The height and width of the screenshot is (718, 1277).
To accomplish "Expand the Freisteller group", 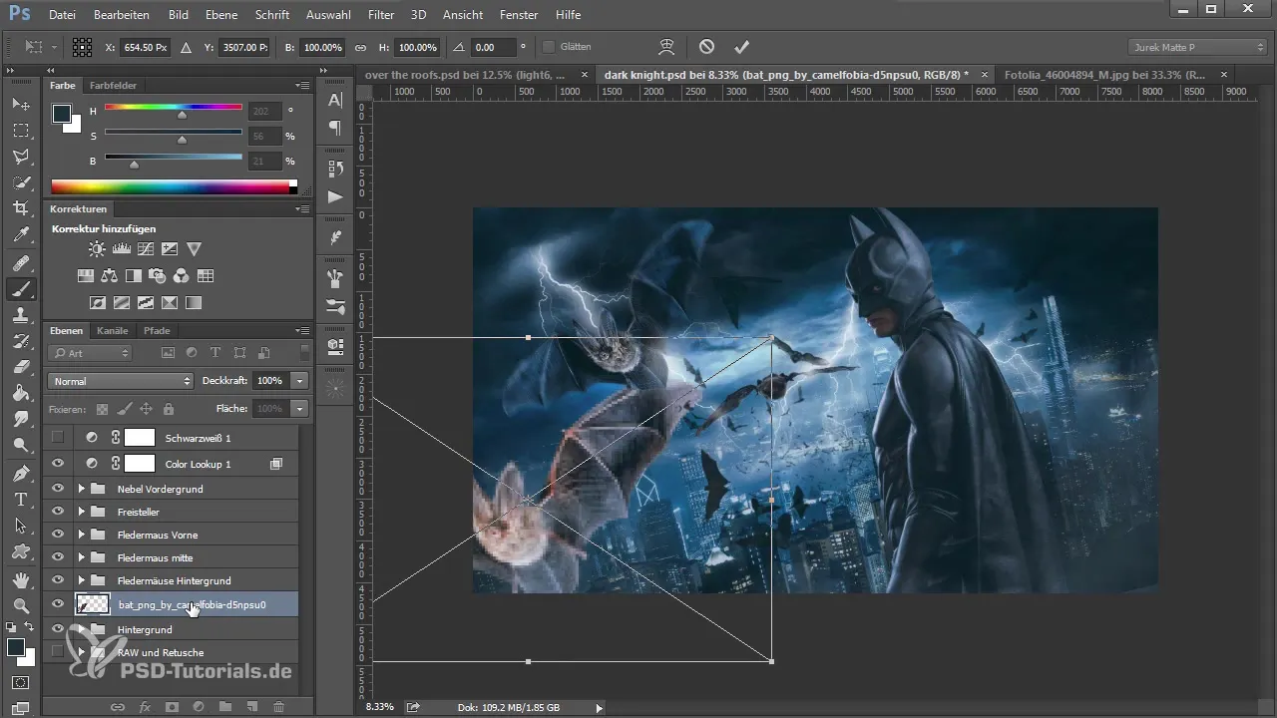I will click(82, 512).
